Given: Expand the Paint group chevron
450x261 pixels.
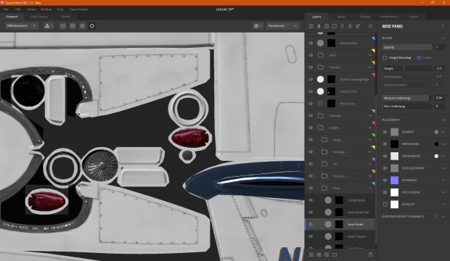Looking at the screenshot, I should tap(369, 55).
